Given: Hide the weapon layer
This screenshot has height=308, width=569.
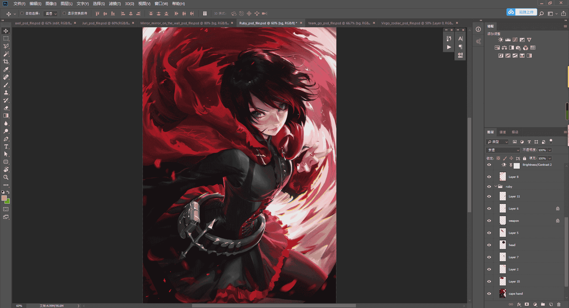Looking at the screenshot, I should tap(489, 221).
